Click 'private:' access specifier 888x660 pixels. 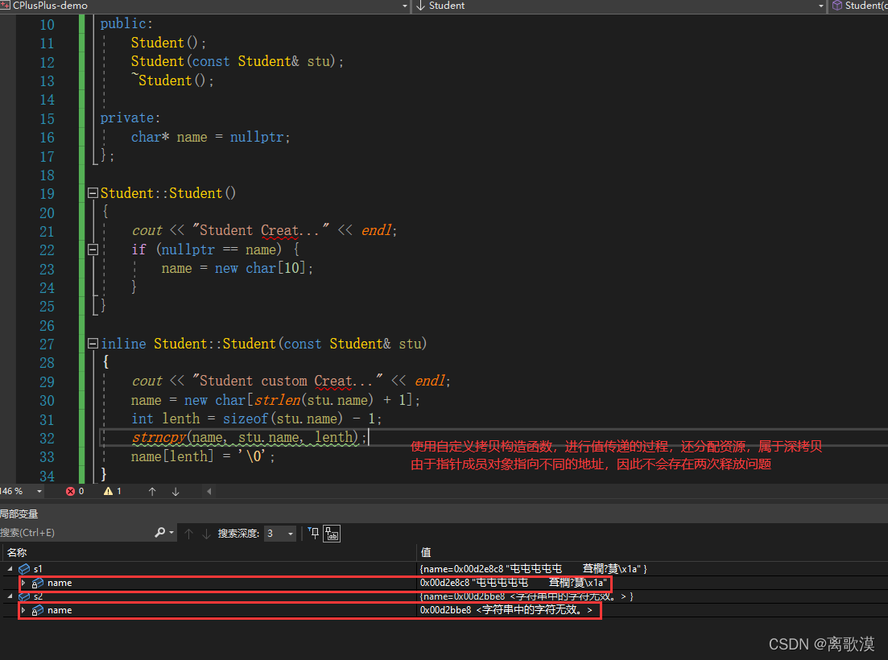[x=130, y=118]
